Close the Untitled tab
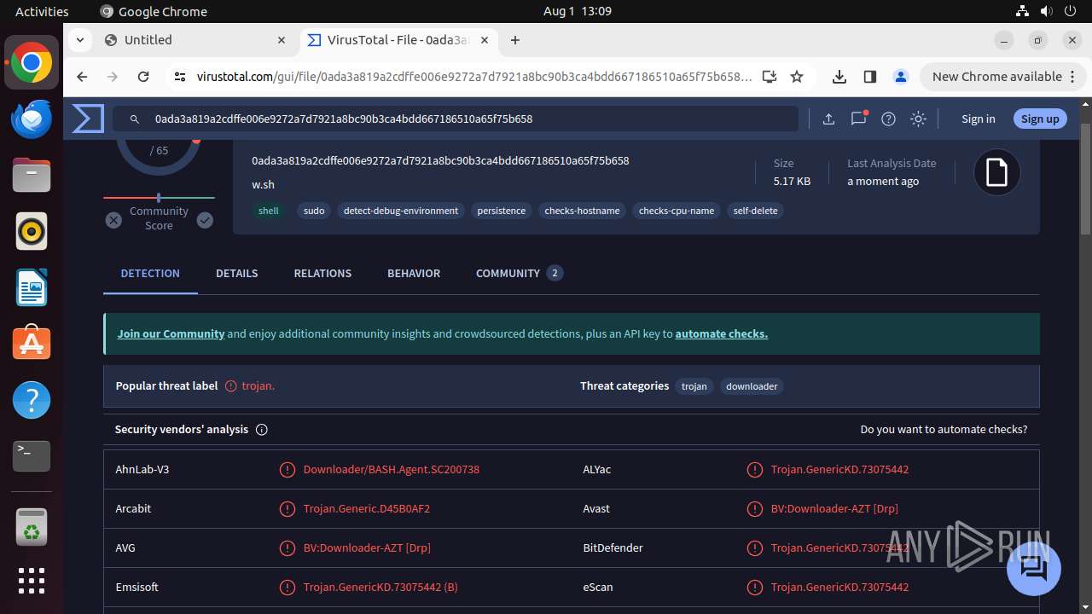Image resolution: width=1092 pixels, height=614 pixels. click(282, 40)
